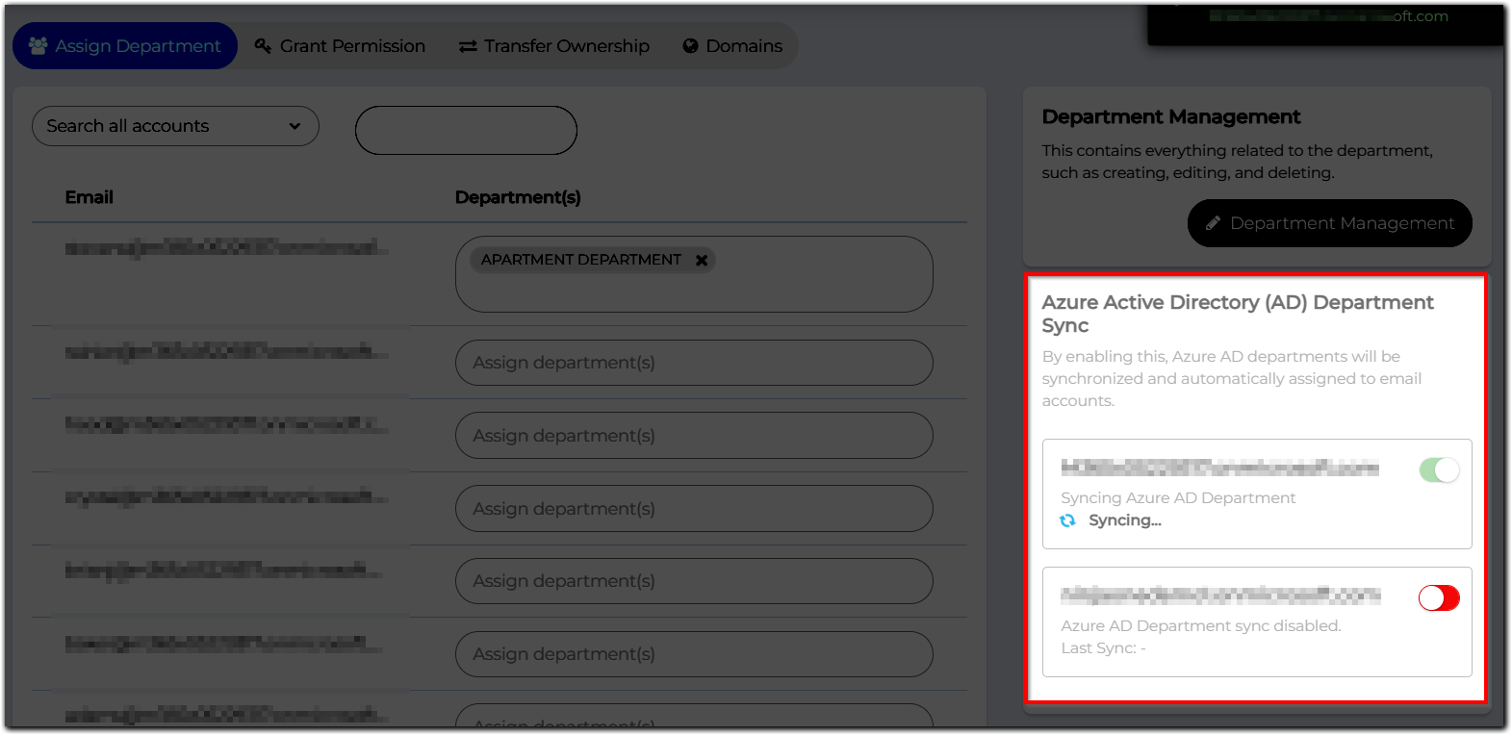Open Assign department(s) field in fifth row
1512x735 pixels.
[x=694, y=581]
